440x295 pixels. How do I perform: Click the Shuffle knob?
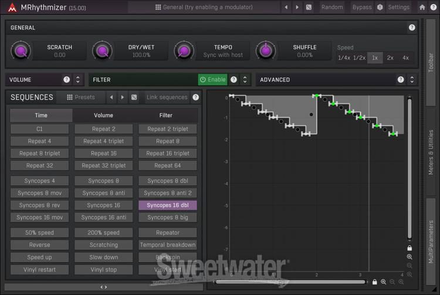click(x=265, y=51)
